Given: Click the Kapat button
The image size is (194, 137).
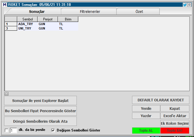Looking at the screenshot, I should 175,108.
